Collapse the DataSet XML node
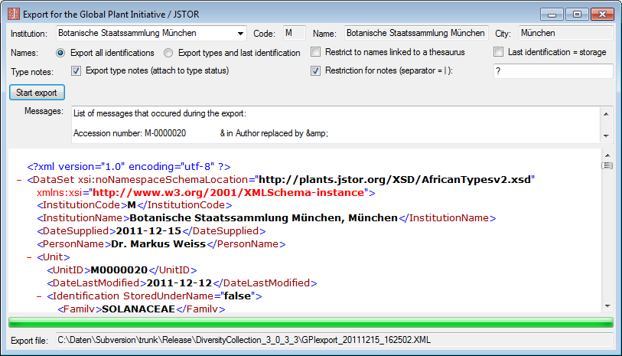Viewport: 622px width, 356px height. (19, 180)
